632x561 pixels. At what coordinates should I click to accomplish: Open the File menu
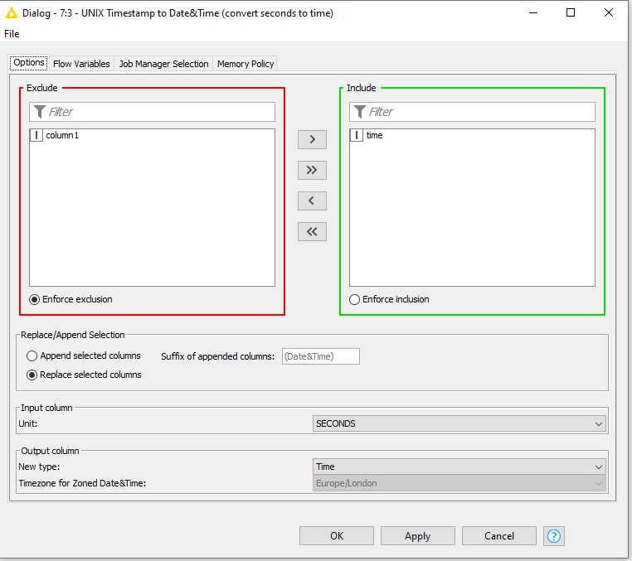12,34
